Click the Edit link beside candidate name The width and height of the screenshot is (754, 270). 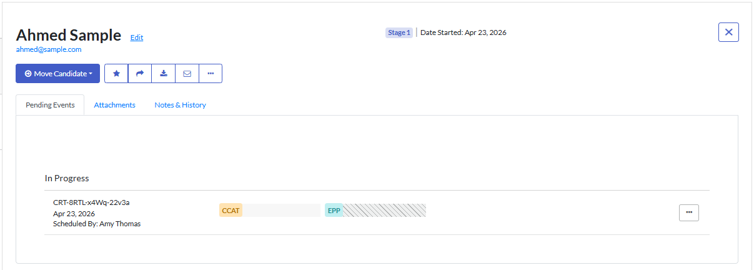pyautogui.click(x=137, y=37)
